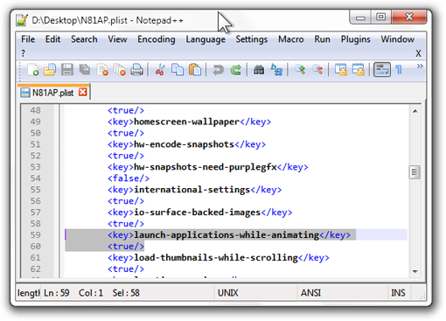Click homescreen-wallpaper key line

point(189,122)
